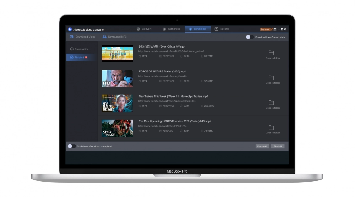Toggle Shut down after all task completed
This screenshot has width=355, height=197.
[x=71, y=146]
